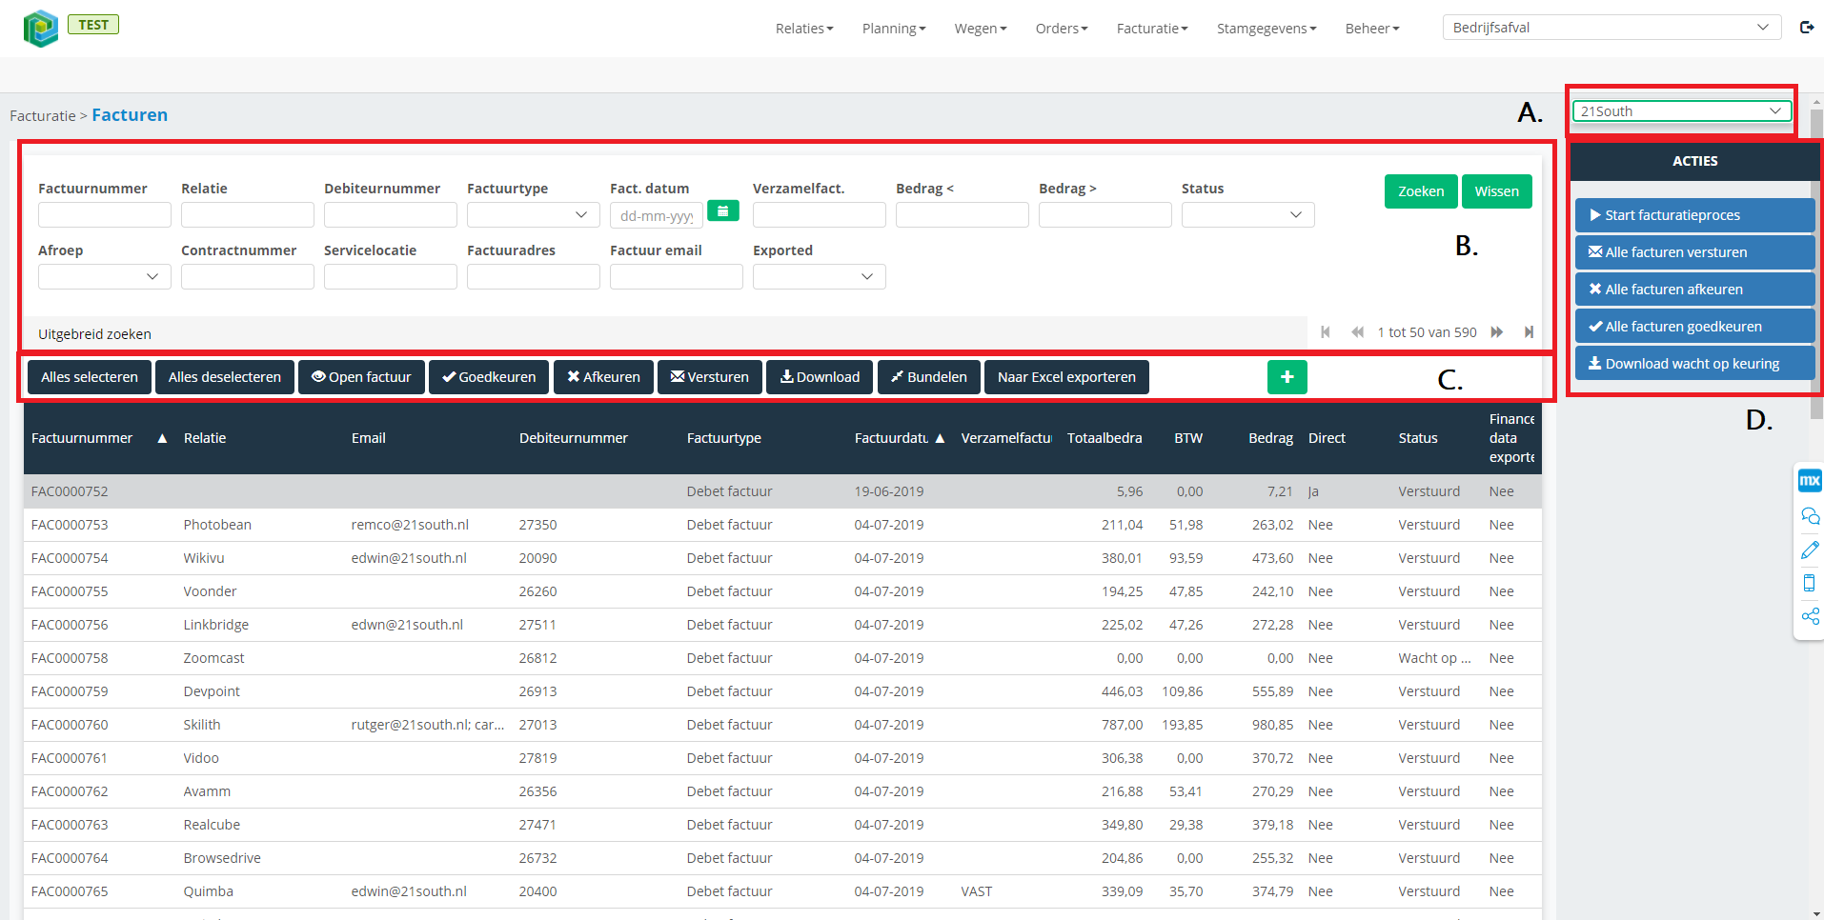1824x920 pixels.
Task: Open the Fact. datum calendar picker
Action: click(x=723, y=211)
